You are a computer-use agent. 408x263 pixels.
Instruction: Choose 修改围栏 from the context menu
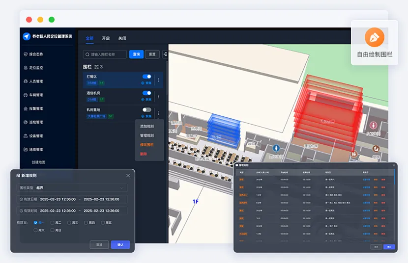click(147, 145)
